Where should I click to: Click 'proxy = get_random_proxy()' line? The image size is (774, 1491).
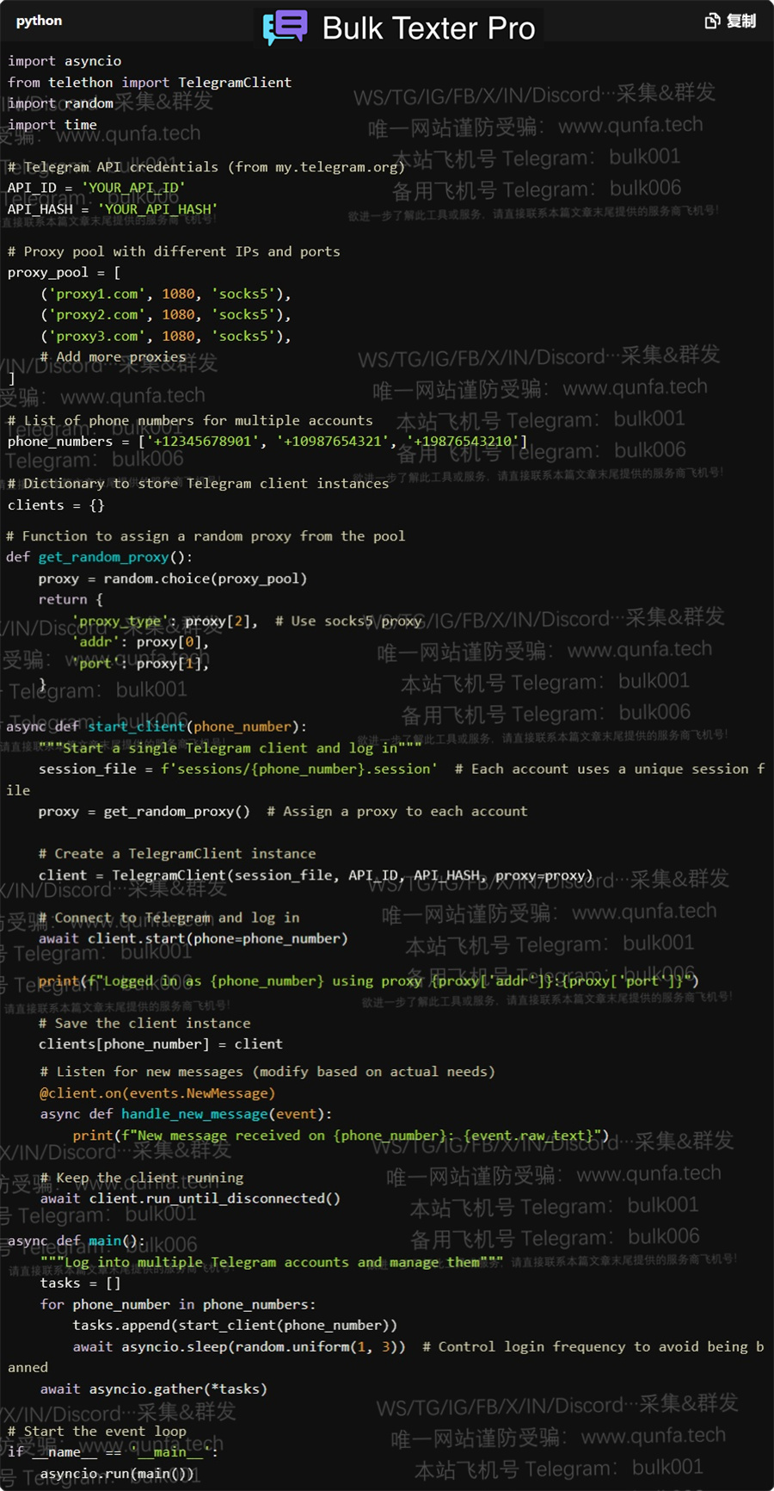(144, 811)
